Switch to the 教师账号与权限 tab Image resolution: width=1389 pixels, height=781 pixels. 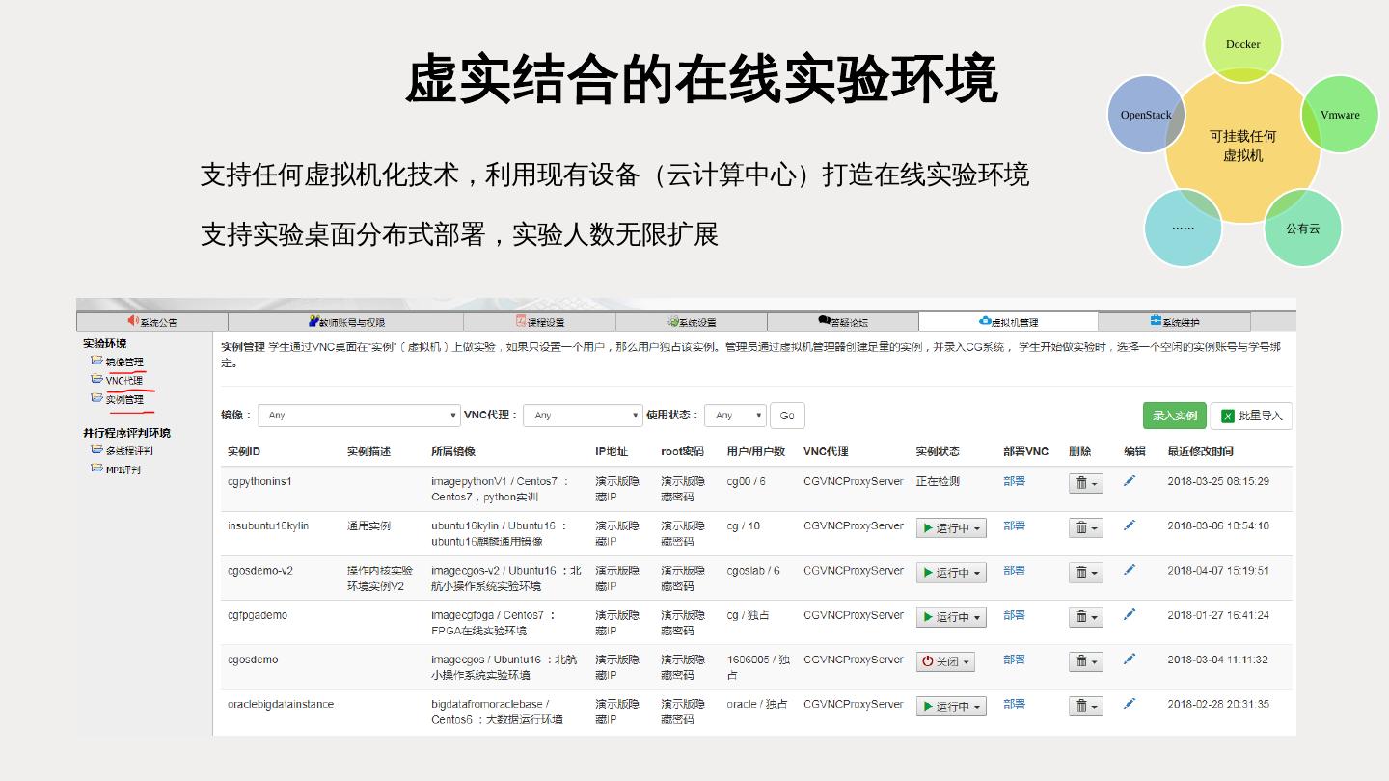346,322
